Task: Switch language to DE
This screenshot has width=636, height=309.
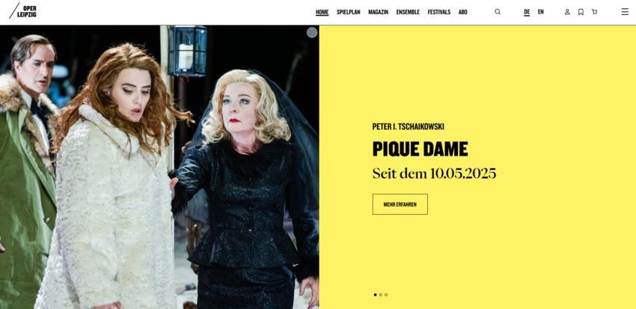Action: 527,12
